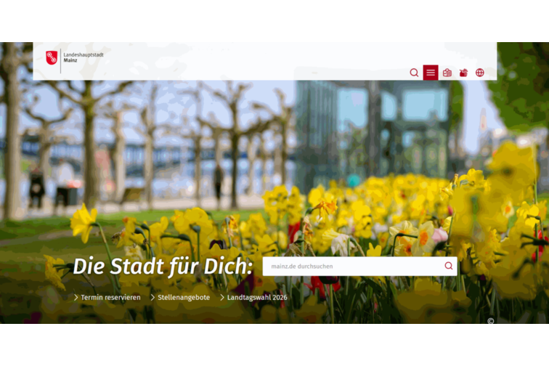Open language selection globe icon

tap(480, 73)
